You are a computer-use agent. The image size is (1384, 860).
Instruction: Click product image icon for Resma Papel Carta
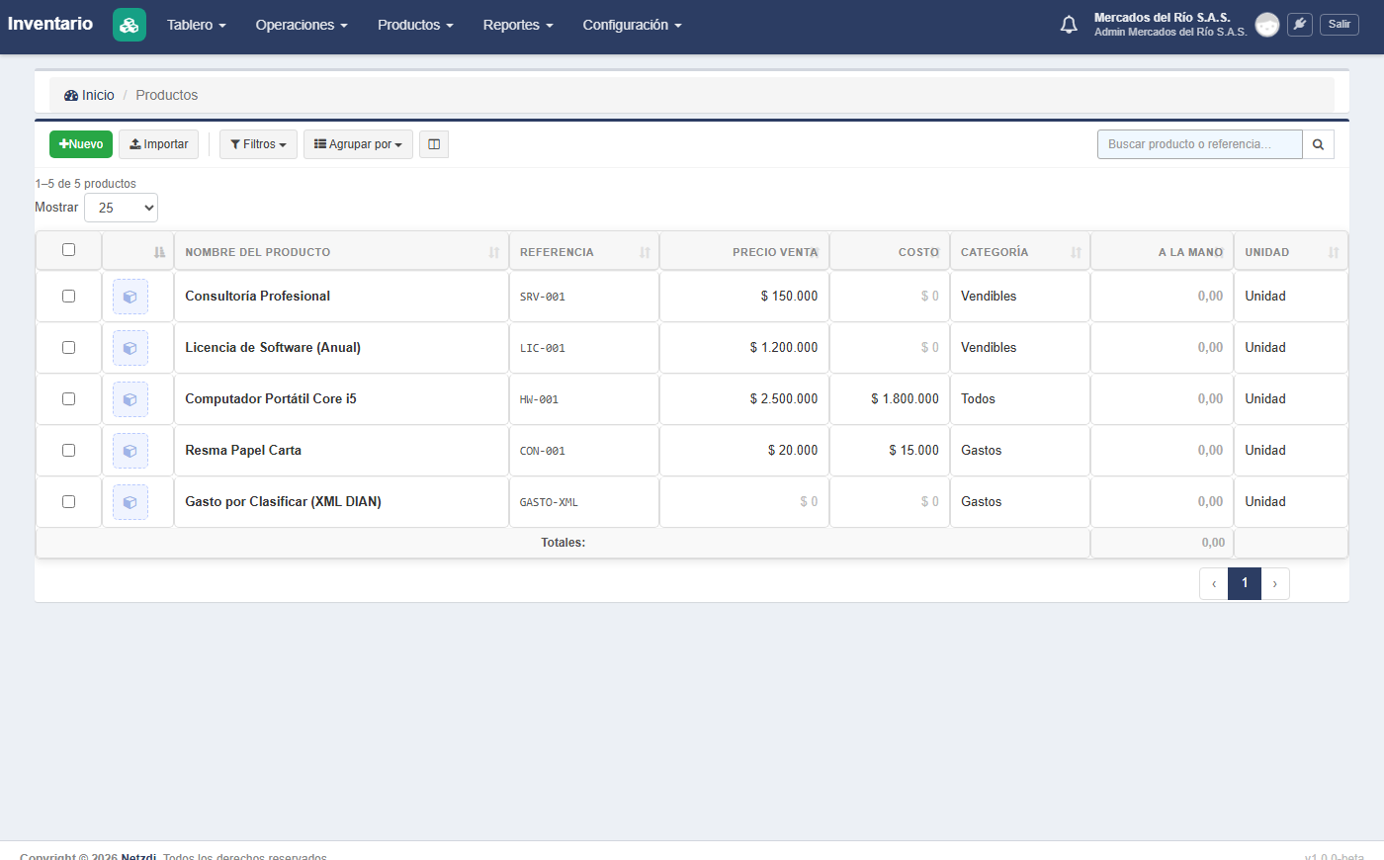[130, 451]
